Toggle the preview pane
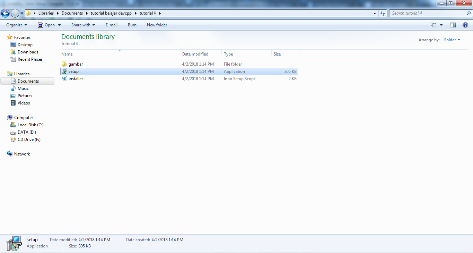Screen dimensions: 473x253 pyautogui.click(x=453, y=25)
